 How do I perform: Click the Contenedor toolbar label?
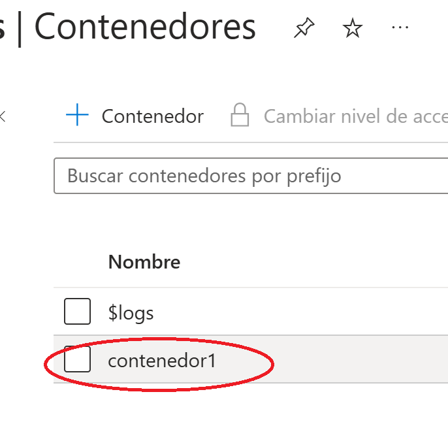pyautogui.click(x=153, y=116)
